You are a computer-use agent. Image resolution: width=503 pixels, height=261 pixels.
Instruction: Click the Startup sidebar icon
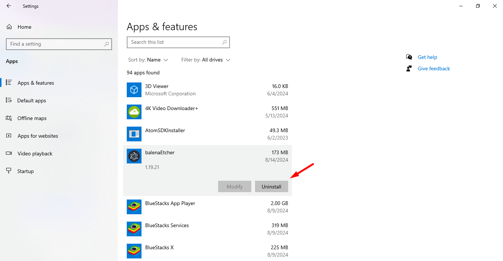coord(9,171)
